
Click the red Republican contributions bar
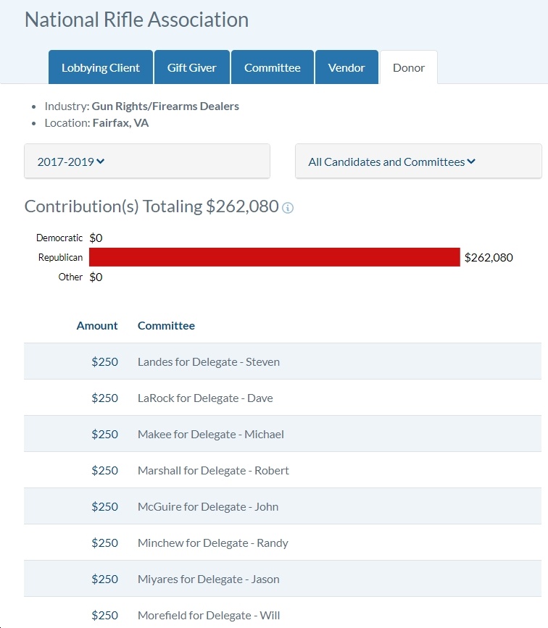pyautogui.click(x=275, y=257)
